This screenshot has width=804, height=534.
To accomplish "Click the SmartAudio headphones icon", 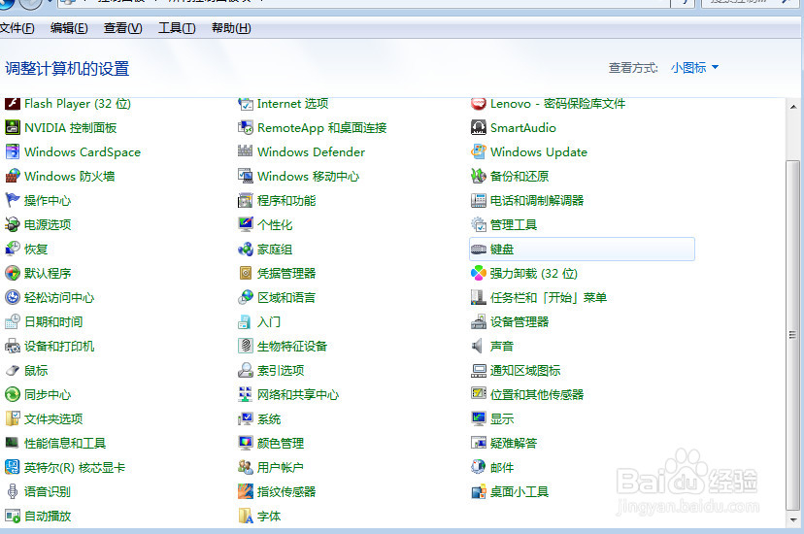I will click(x=479, y=127).
